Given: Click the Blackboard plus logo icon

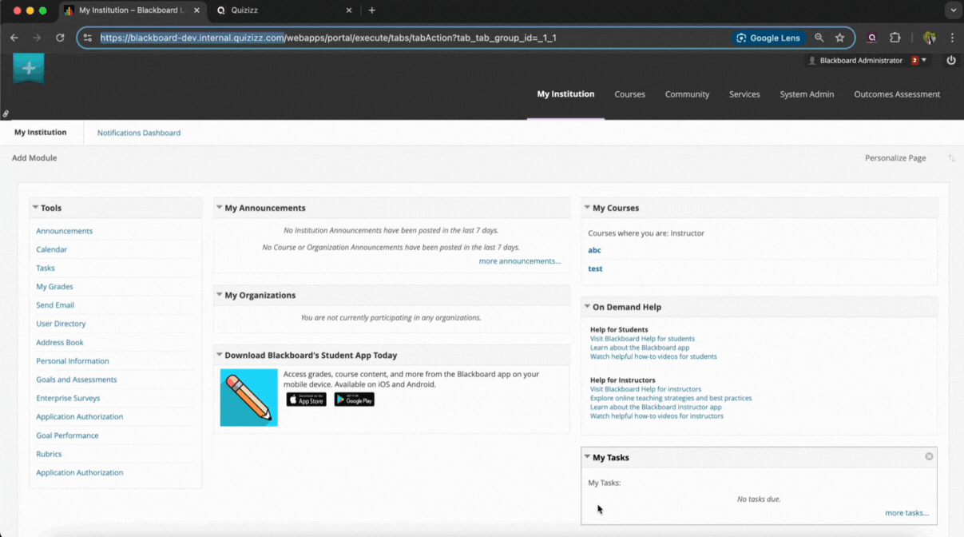Looking at the screenshot, I should click(x=29, y=69).
